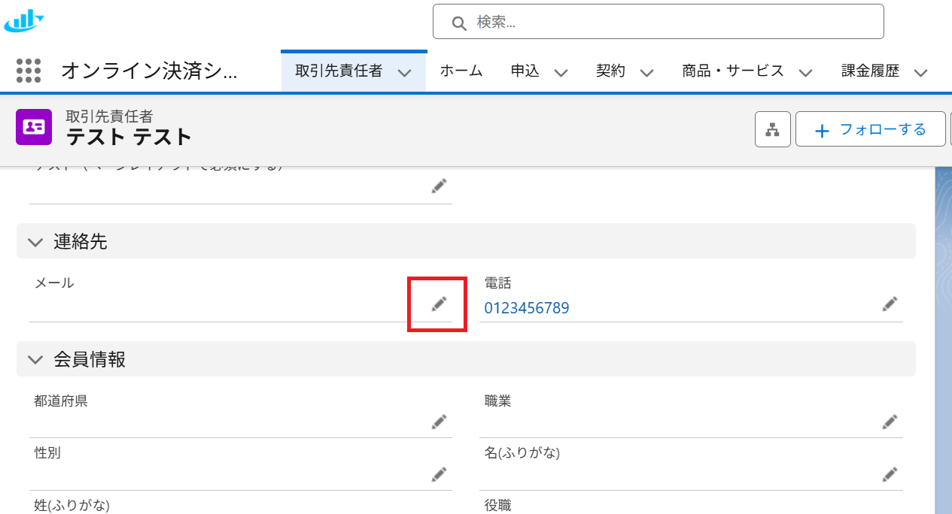Collapse the 連絡先 section
952x514 pixels.
35,242
